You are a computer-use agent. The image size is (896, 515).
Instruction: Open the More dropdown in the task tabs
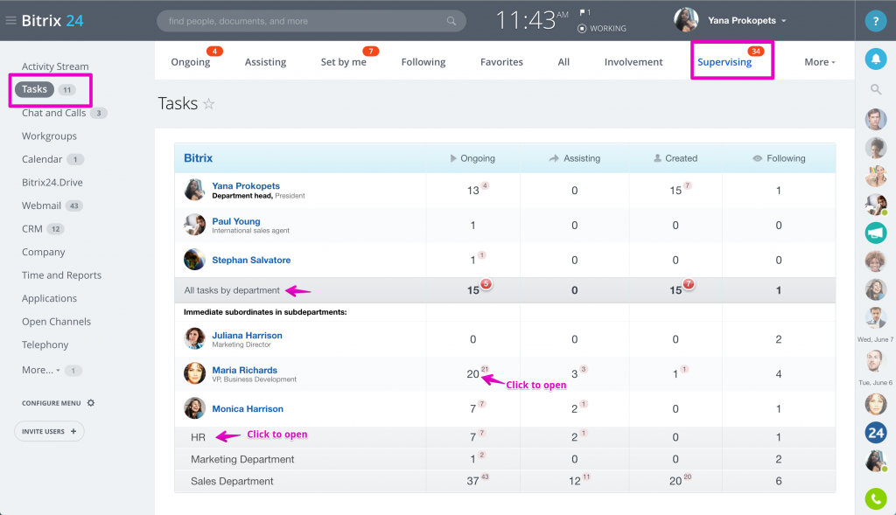point(819,62)
